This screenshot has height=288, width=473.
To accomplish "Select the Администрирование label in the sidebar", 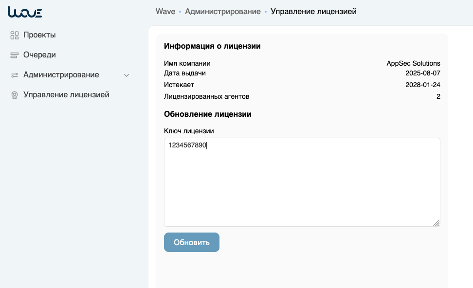I will click(61, 75).
